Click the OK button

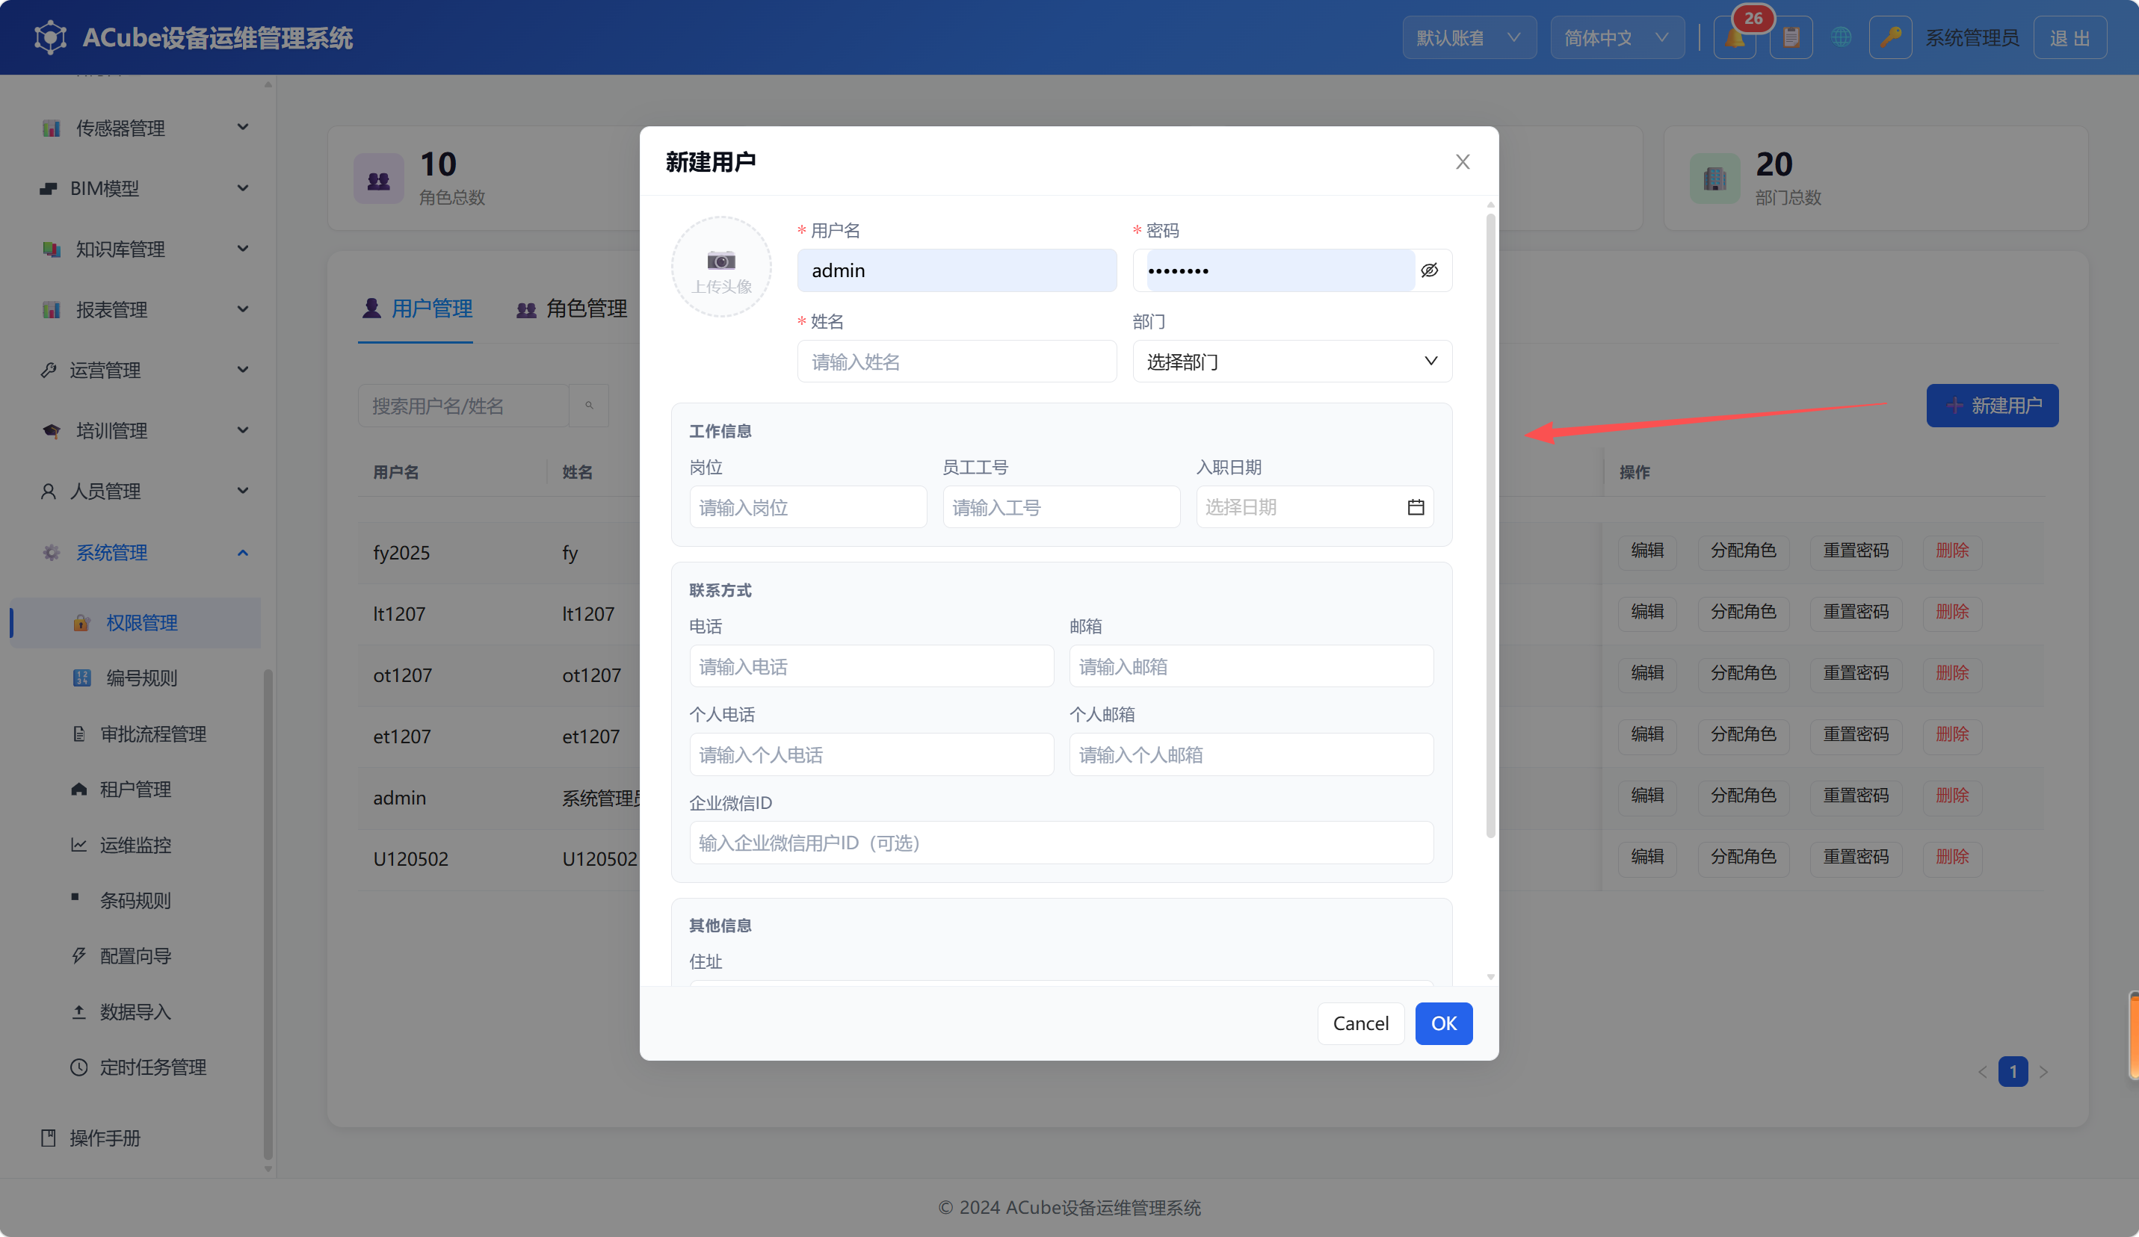coord(1443,1023)
